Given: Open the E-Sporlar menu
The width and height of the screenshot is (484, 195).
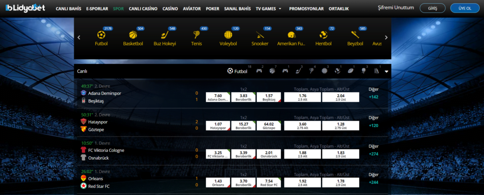Looking at the screenshot, I should (97, 8).
